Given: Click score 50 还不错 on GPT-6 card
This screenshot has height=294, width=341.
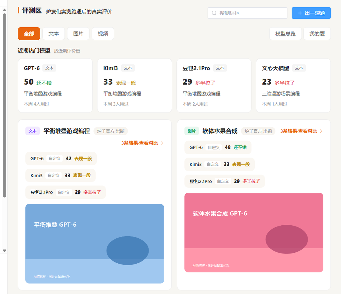Looking at the screenshot, I should [x=38, y=82].
